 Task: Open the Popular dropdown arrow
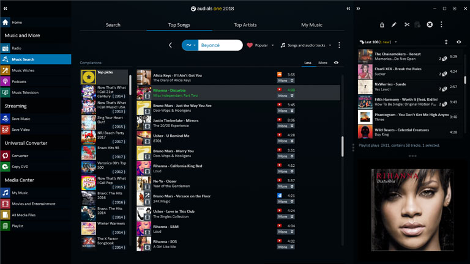272,45
